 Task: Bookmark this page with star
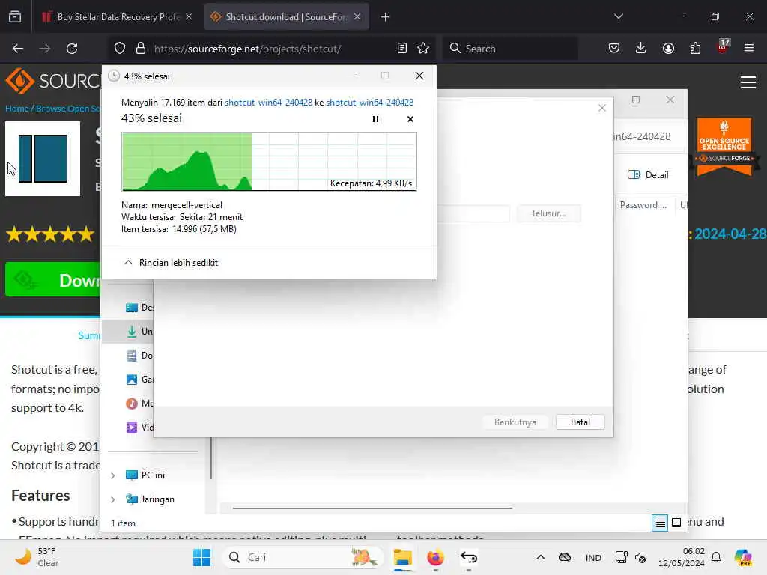coord(423,49)
